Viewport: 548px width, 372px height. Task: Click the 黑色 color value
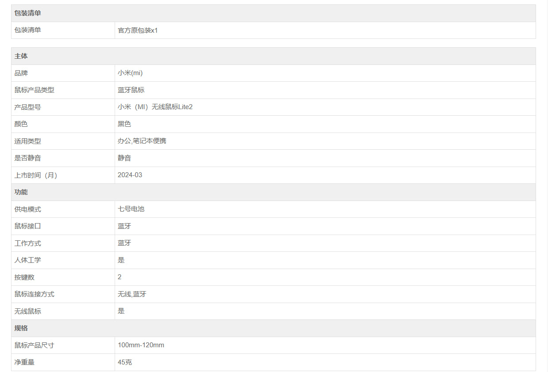coord(124,124)
